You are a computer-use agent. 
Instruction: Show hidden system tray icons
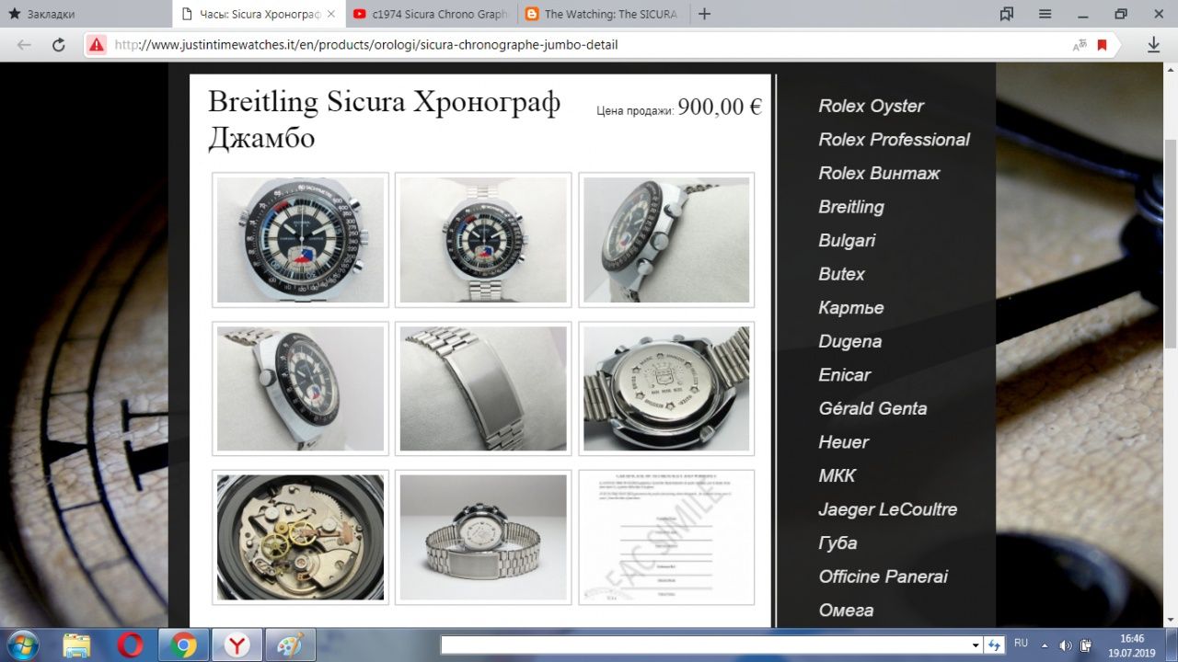click(x=1045, y=645)
